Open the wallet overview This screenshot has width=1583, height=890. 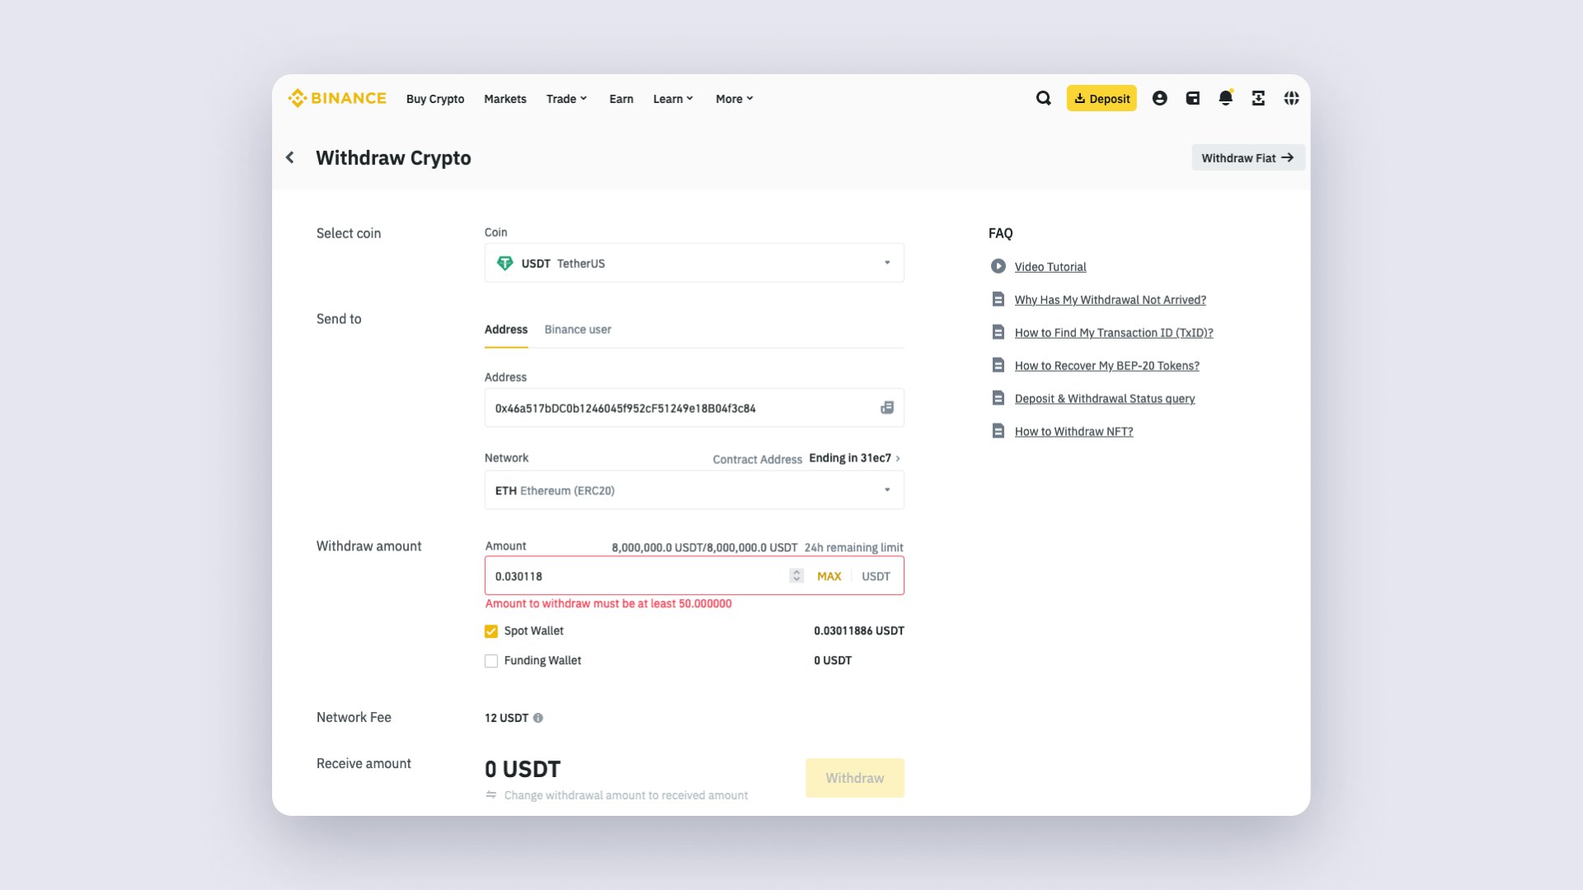pos(1192,98)
